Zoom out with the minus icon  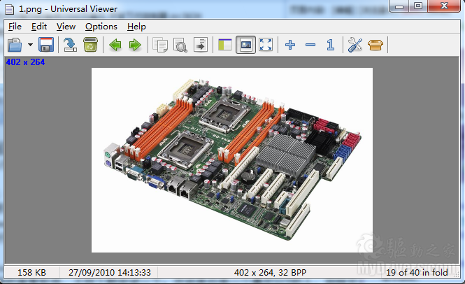(x=310, y=45)
